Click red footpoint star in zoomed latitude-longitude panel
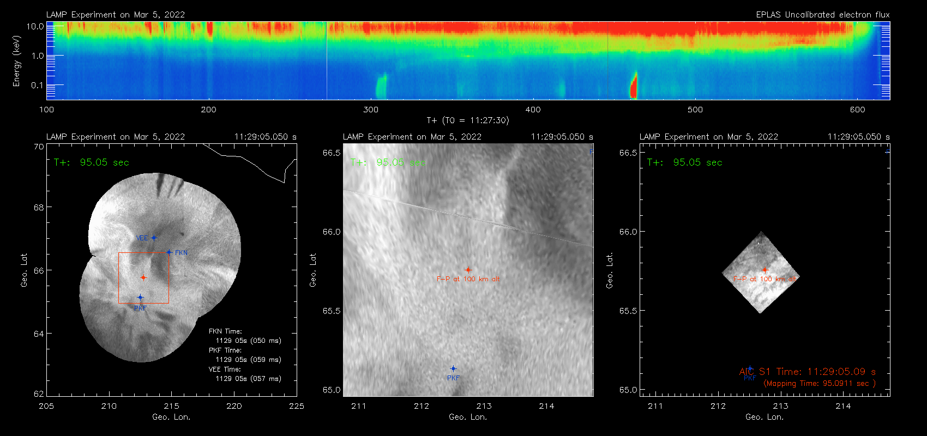Viewport: 927px width, 436px height. click(468, 270)
